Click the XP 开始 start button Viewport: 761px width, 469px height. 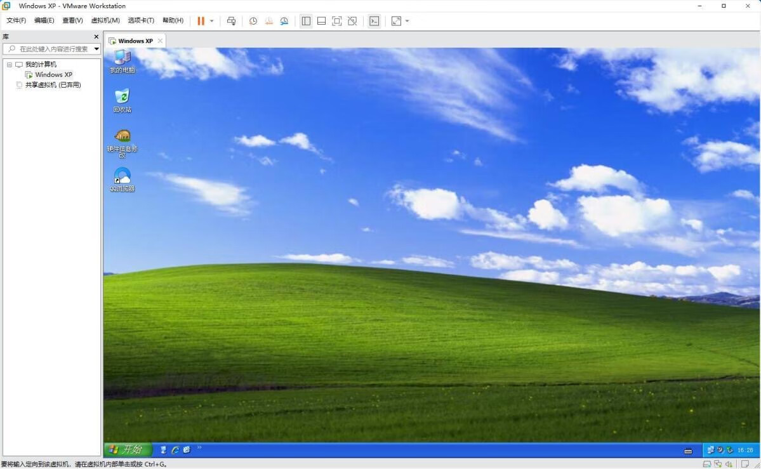coord(128,449)
